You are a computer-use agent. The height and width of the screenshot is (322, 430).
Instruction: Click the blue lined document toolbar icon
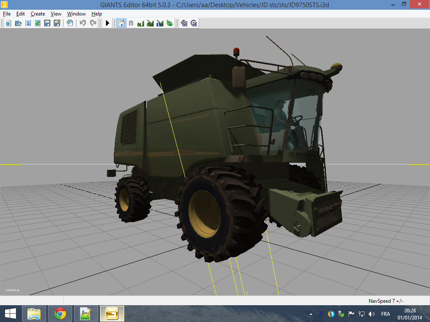pos(28,23)
